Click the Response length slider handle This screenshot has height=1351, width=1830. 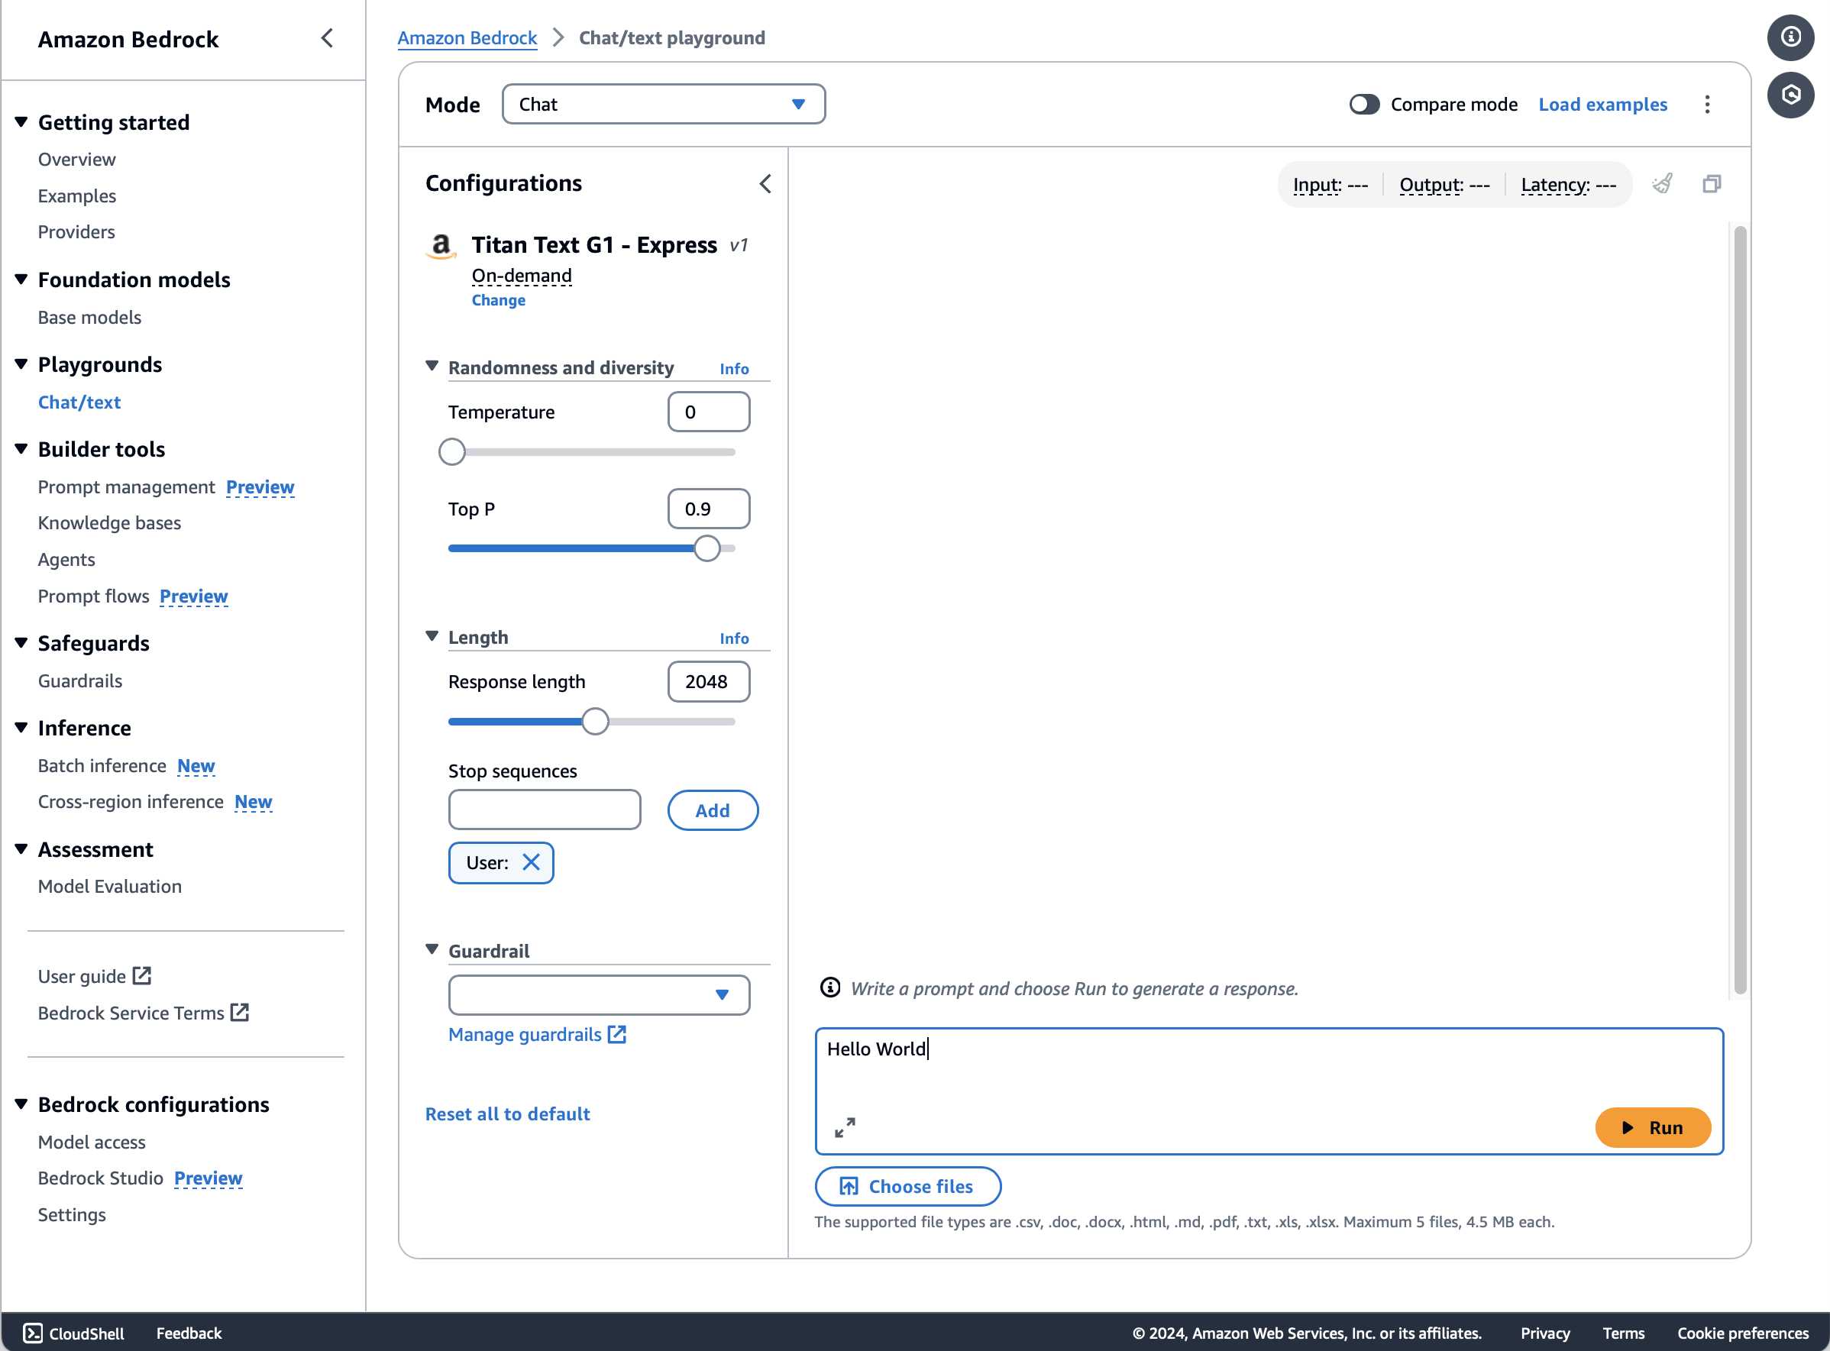(595, 721)
